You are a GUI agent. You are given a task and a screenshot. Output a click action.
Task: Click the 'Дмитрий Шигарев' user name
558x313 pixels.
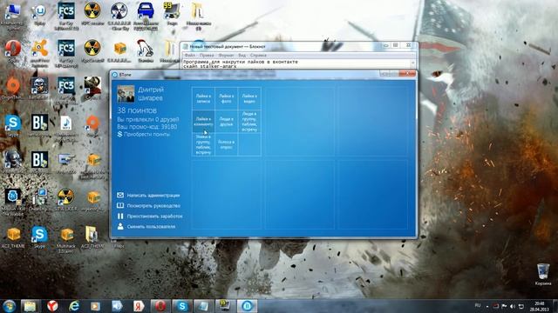(x=151, y=94)
